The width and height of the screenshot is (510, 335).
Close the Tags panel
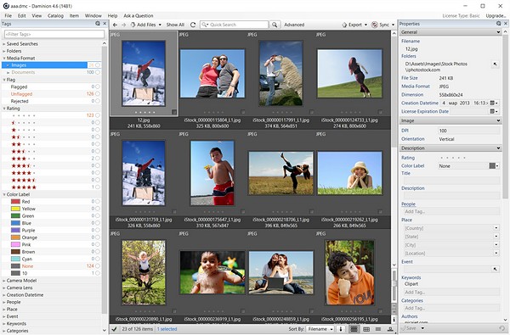[105, 24]
